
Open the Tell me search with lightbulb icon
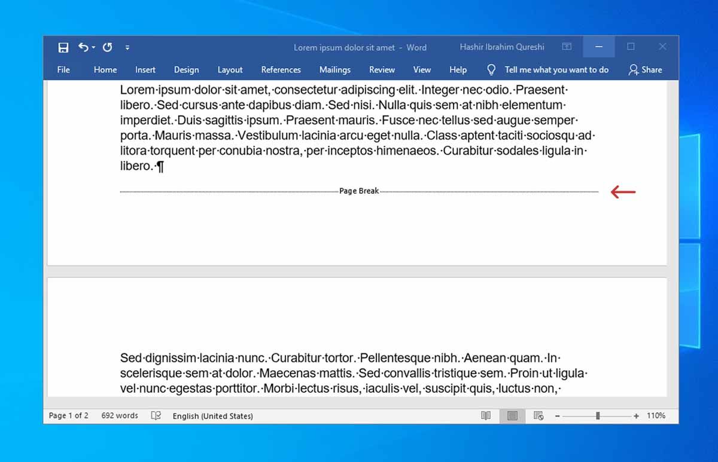click(491, 69)
